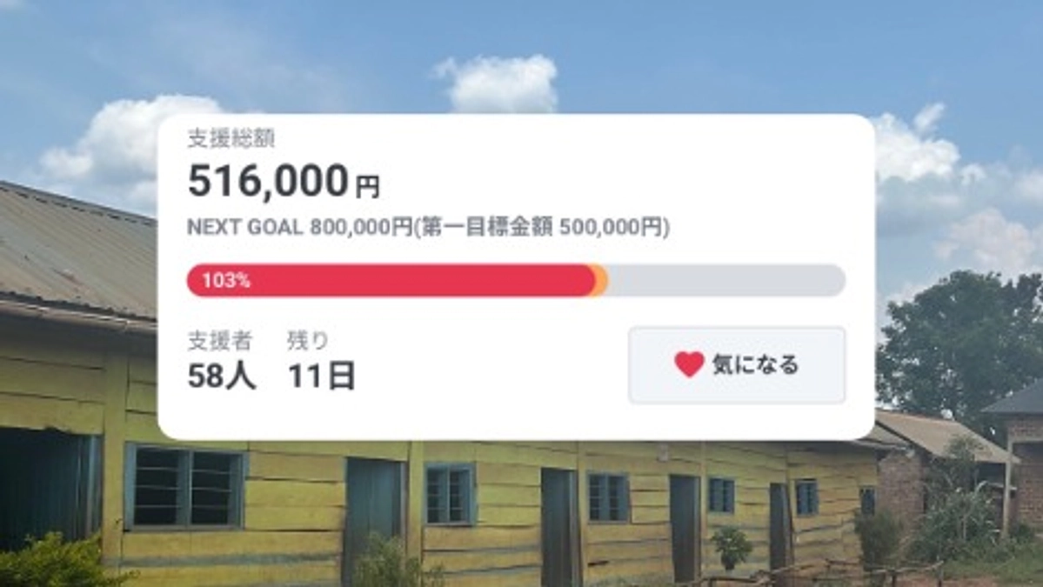Click the 58人 supporter count
Screen dimensions: 1043x587
(x=222, y=377)
